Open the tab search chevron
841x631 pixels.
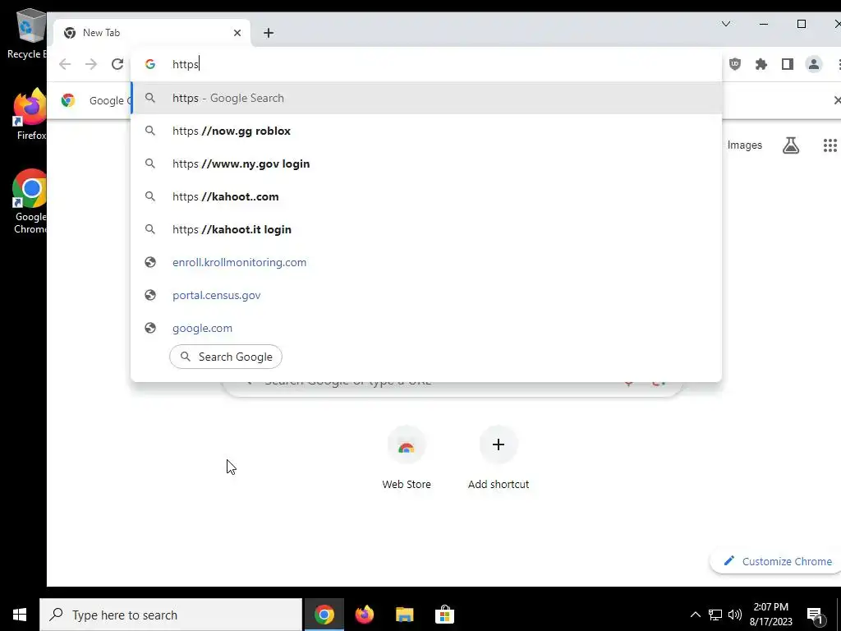tap(726, 24)
